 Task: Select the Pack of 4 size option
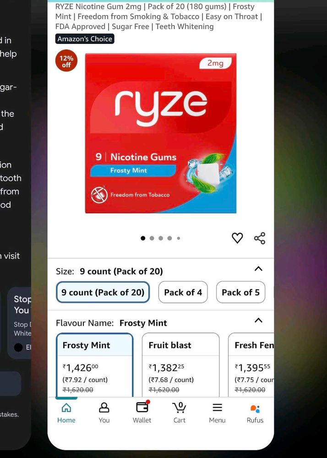[183, 292]
